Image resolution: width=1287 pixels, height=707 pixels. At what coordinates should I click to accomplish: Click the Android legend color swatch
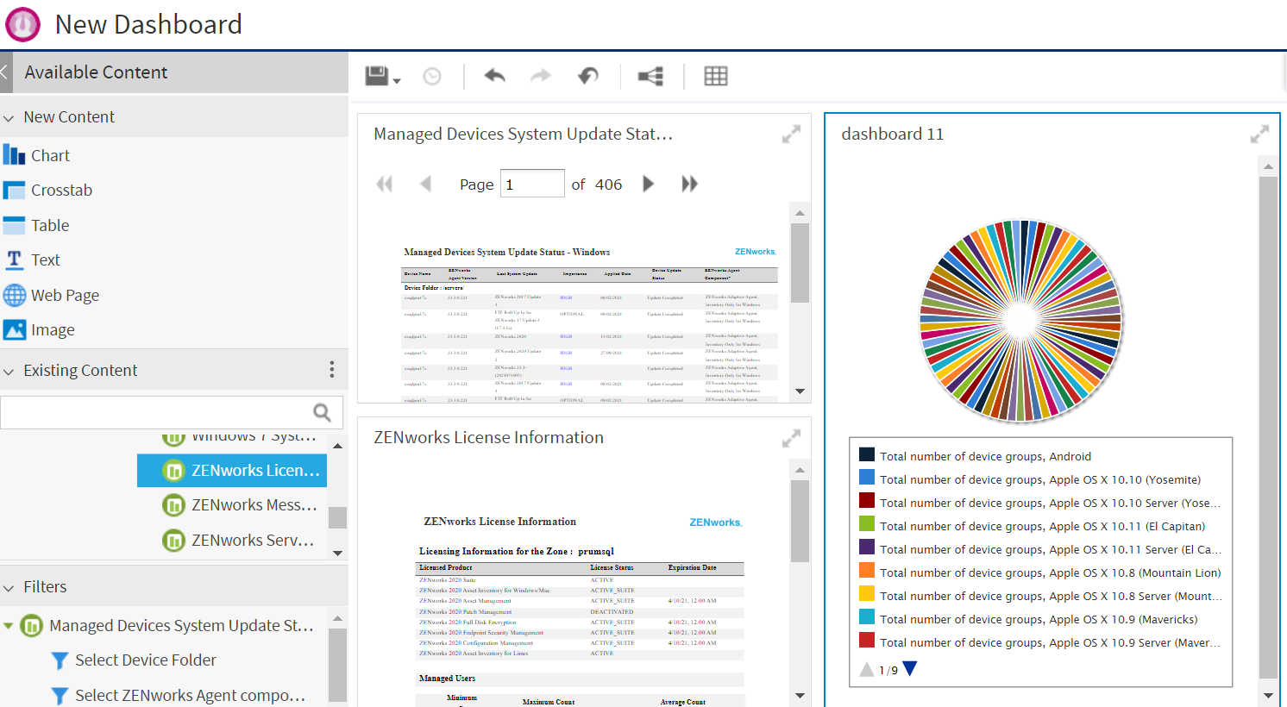pyautogui.click(x=867, y=455)
